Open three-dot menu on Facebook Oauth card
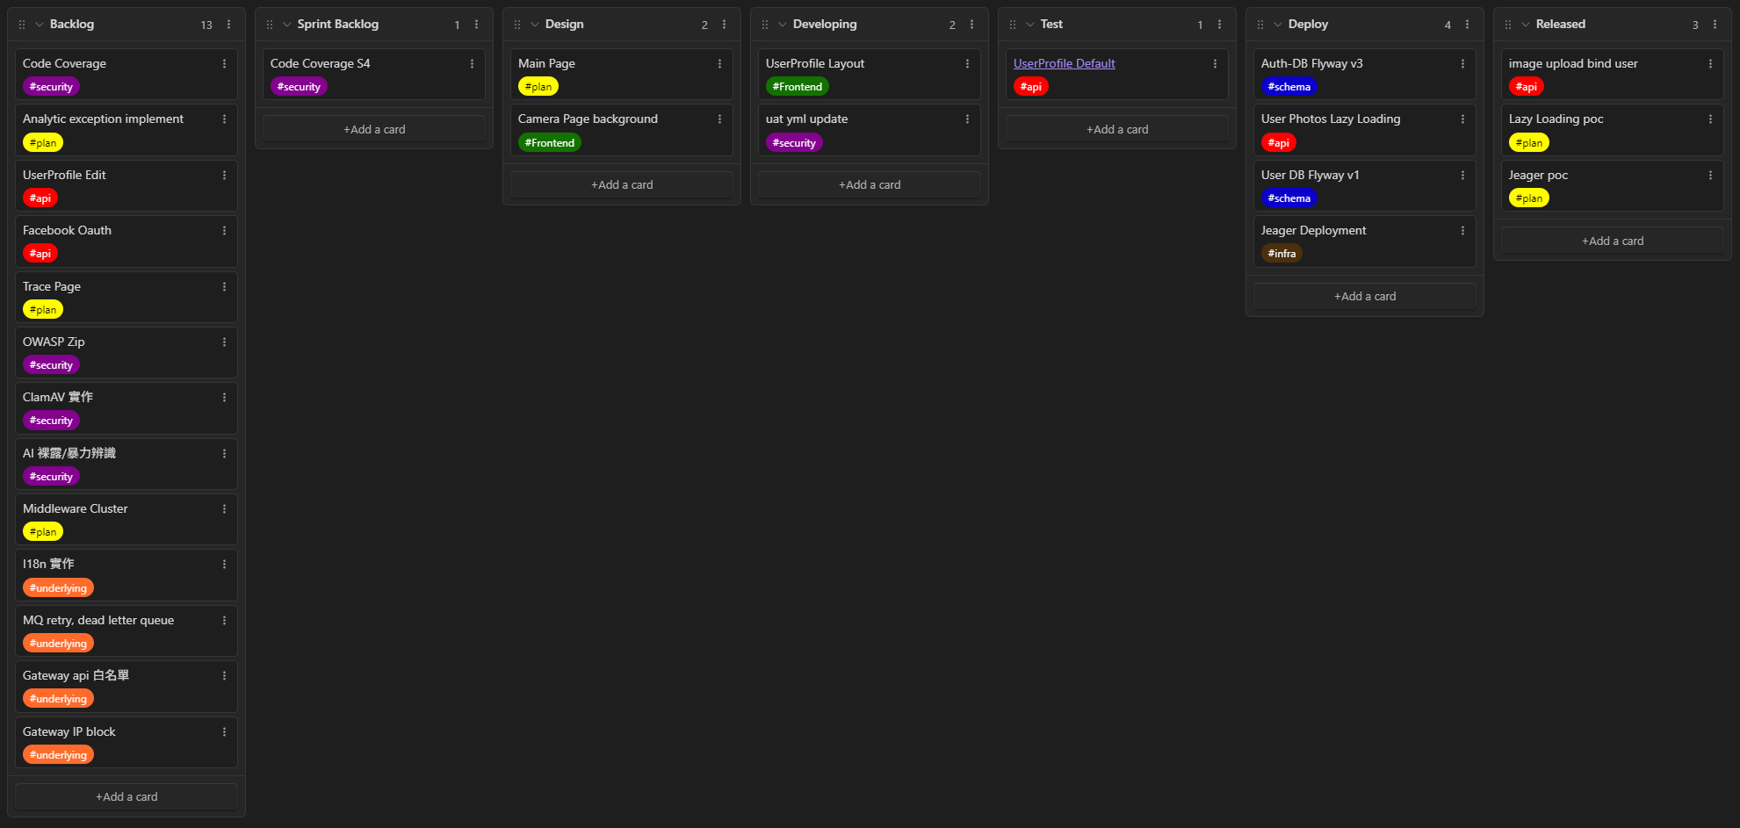 tap(225, 231)
